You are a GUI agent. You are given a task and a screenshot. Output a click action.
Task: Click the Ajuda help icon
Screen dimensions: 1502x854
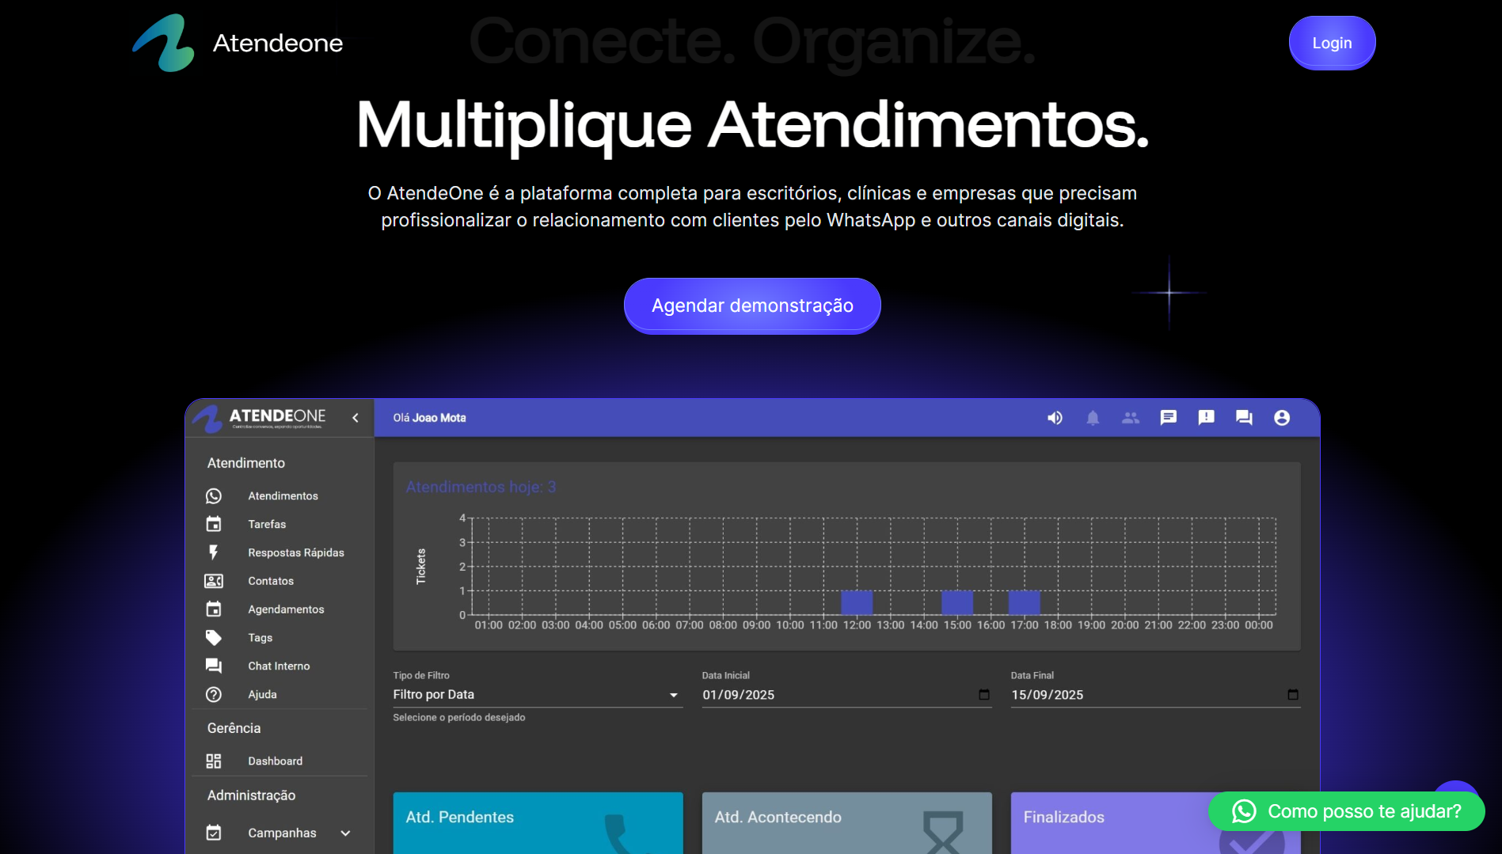click(214, 694)
